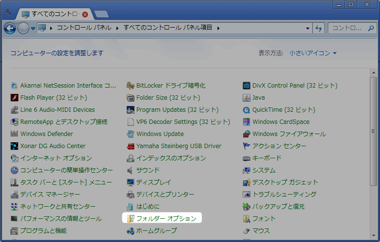Click the Line 6 Audio-MIDI Devices icon

point(15,110)
